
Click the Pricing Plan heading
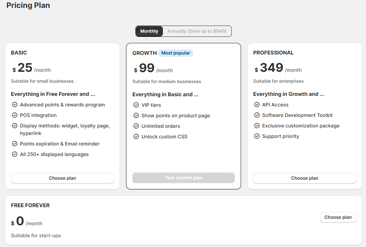(28, 6)
